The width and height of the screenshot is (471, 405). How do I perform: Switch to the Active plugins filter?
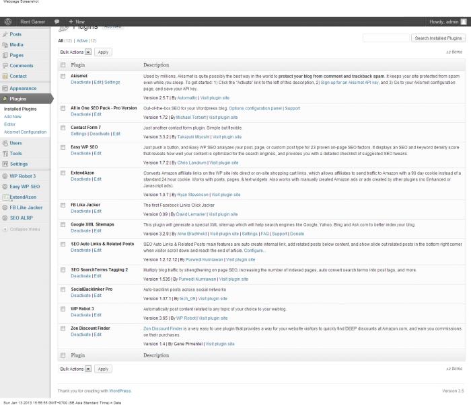[82, 41]
